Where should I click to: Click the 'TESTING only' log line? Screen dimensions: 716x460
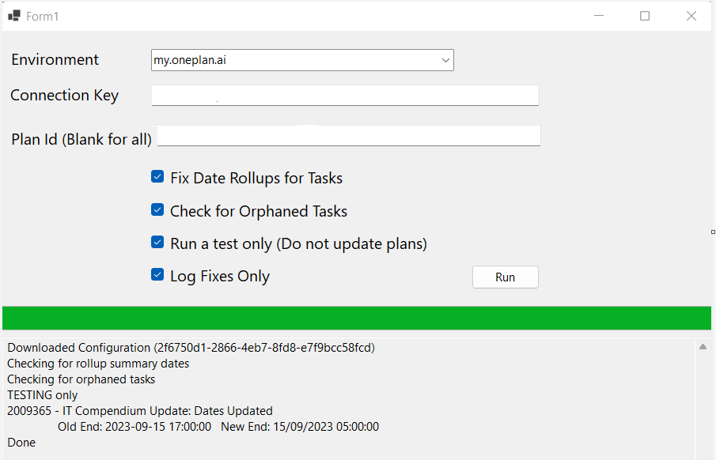tap(43, 395)
